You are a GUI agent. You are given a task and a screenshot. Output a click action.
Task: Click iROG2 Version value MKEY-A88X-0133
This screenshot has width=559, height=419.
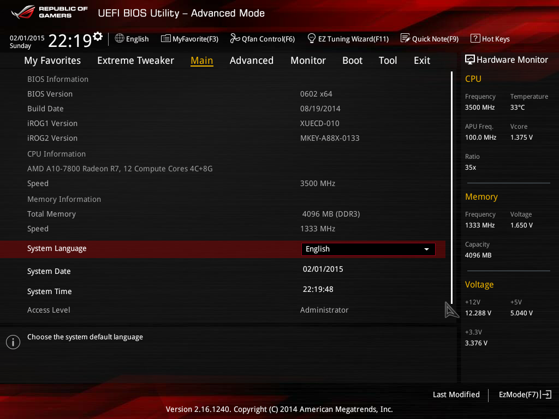[x=329, y=138]
